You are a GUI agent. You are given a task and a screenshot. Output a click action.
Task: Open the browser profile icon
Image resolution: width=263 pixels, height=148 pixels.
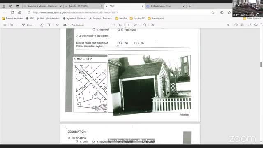pyautogui.click(x=4, y=6)
